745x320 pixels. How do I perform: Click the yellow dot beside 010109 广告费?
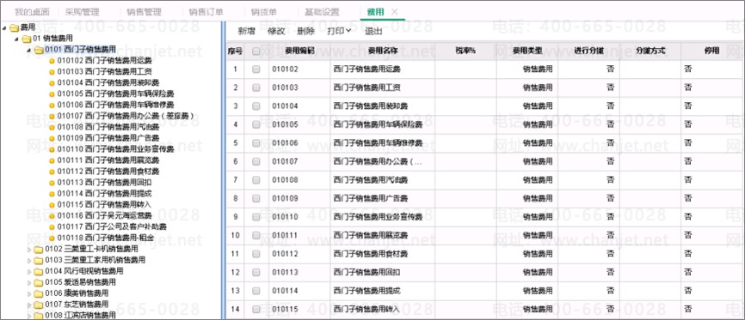(52, 138)
